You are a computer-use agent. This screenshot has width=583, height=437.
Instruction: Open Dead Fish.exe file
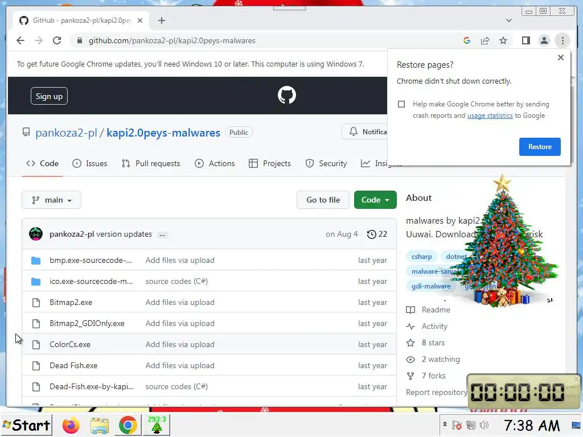point(73,366)
